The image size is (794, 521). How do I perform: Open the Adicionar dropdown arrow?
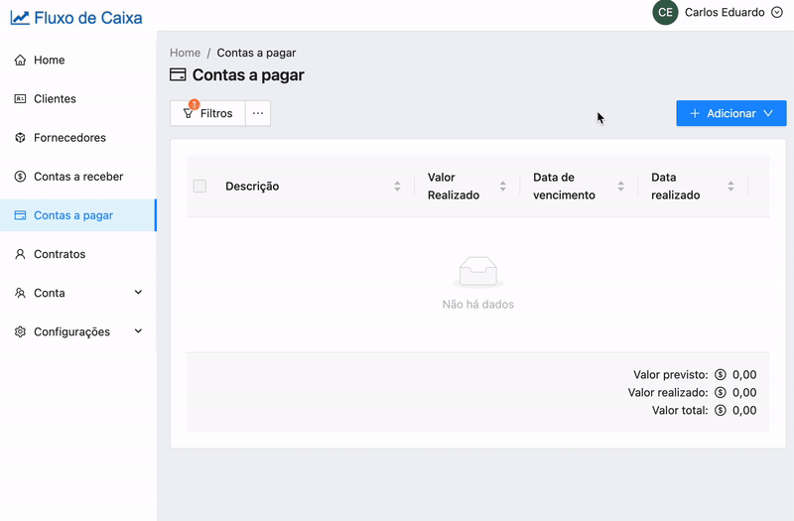coord(768,113)
